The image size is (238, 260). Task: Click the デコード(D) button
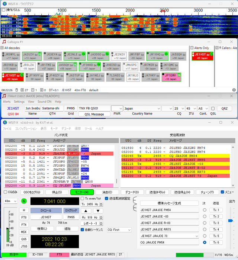click(132, 192)
